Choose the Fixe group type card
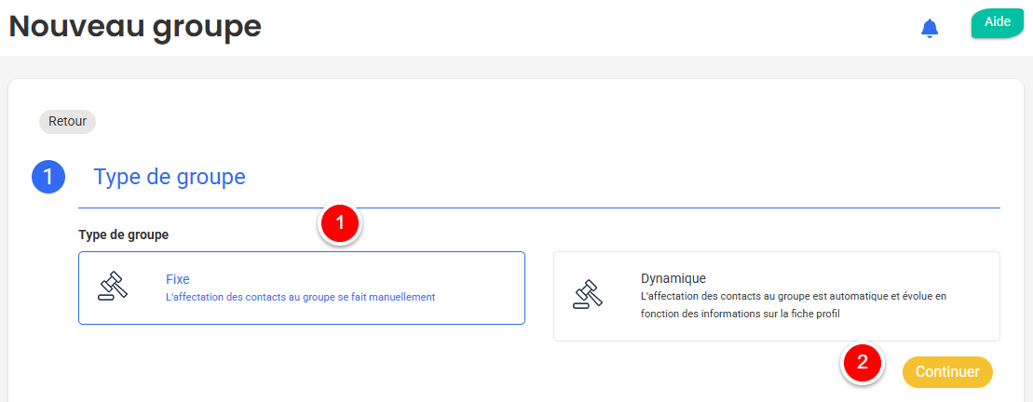 pos(301,288)
